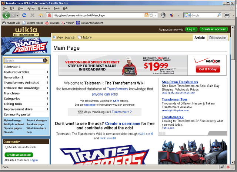Screen dimensions: 237x172
Task: Click Verizon Get It Today button
Action: point(208,69)
